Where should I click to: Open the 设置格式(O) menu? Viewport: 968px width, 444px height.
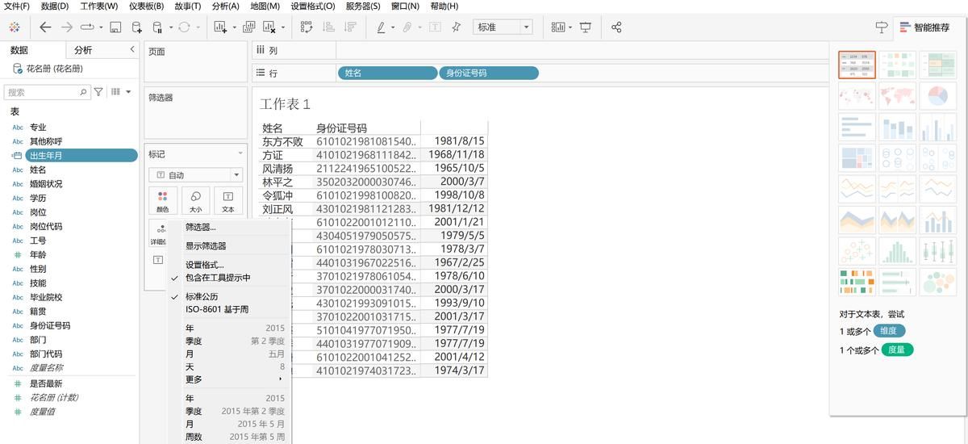pos(313,6)
